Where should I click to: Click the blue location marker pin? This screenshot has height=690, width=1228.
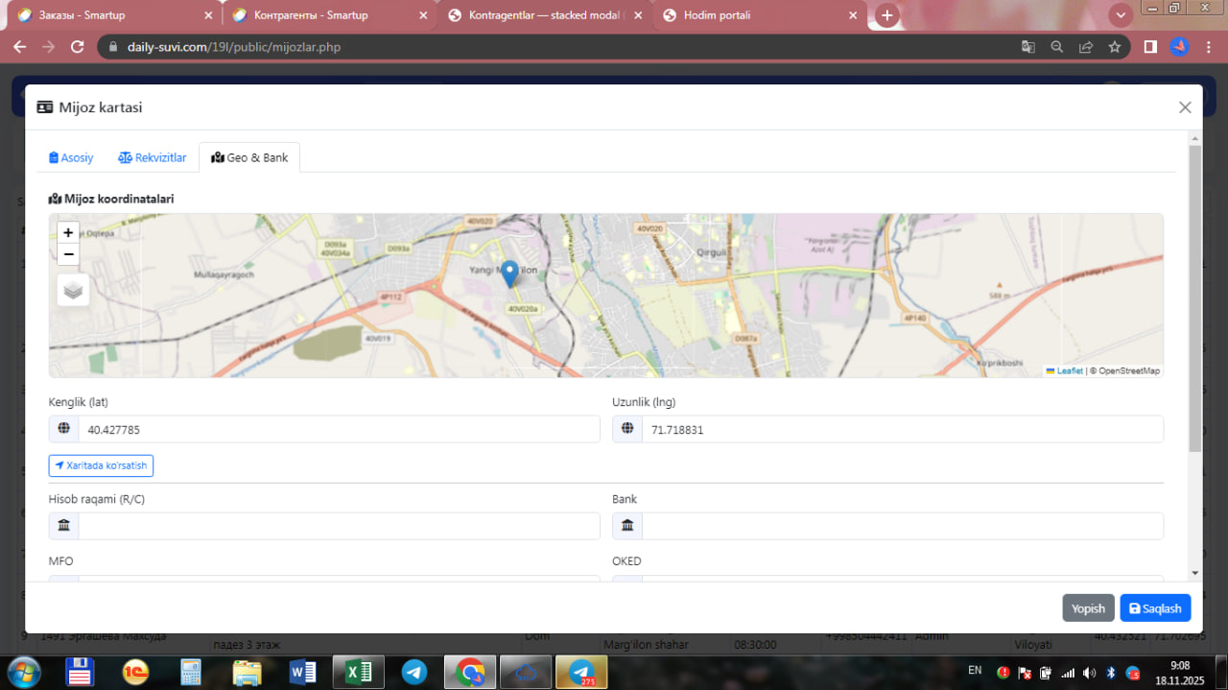[510, 273]
